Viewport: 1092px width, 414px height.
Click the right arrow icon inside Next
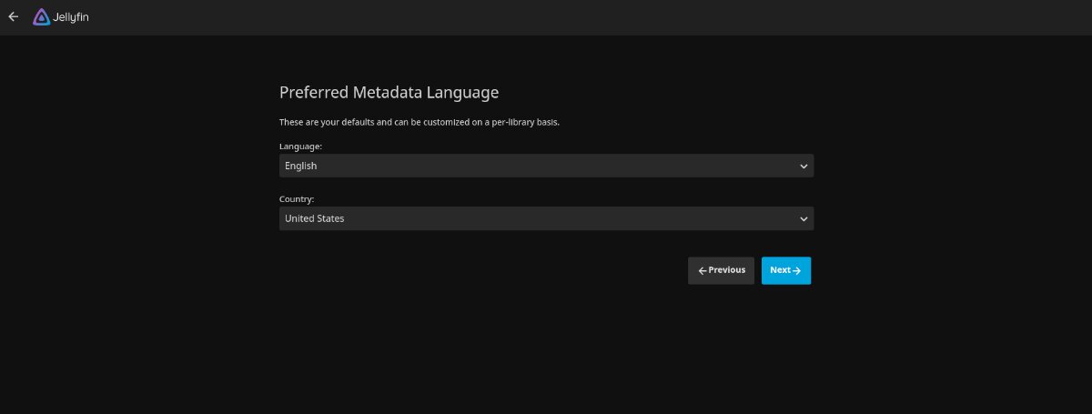coord(797,270)
